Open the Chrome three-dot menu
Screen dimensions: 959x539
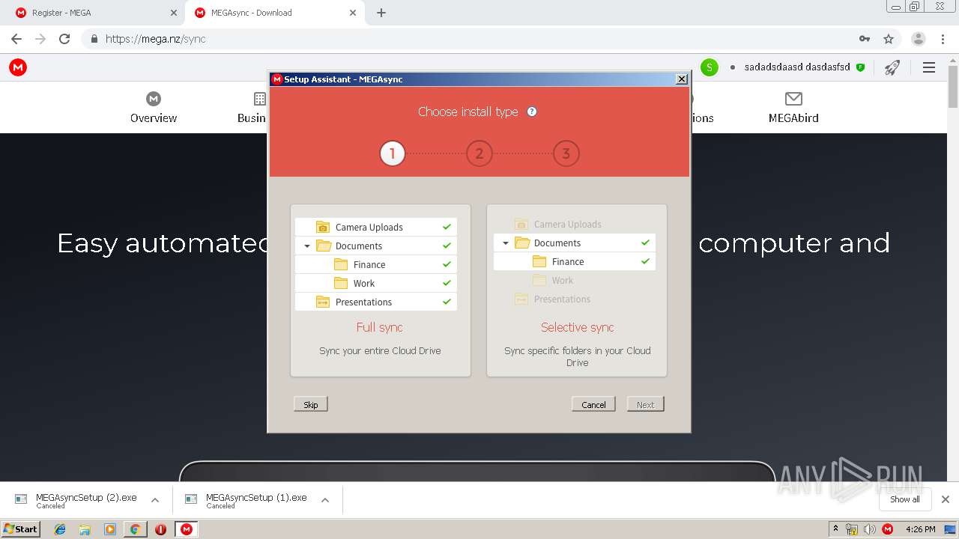pos(942,39)
